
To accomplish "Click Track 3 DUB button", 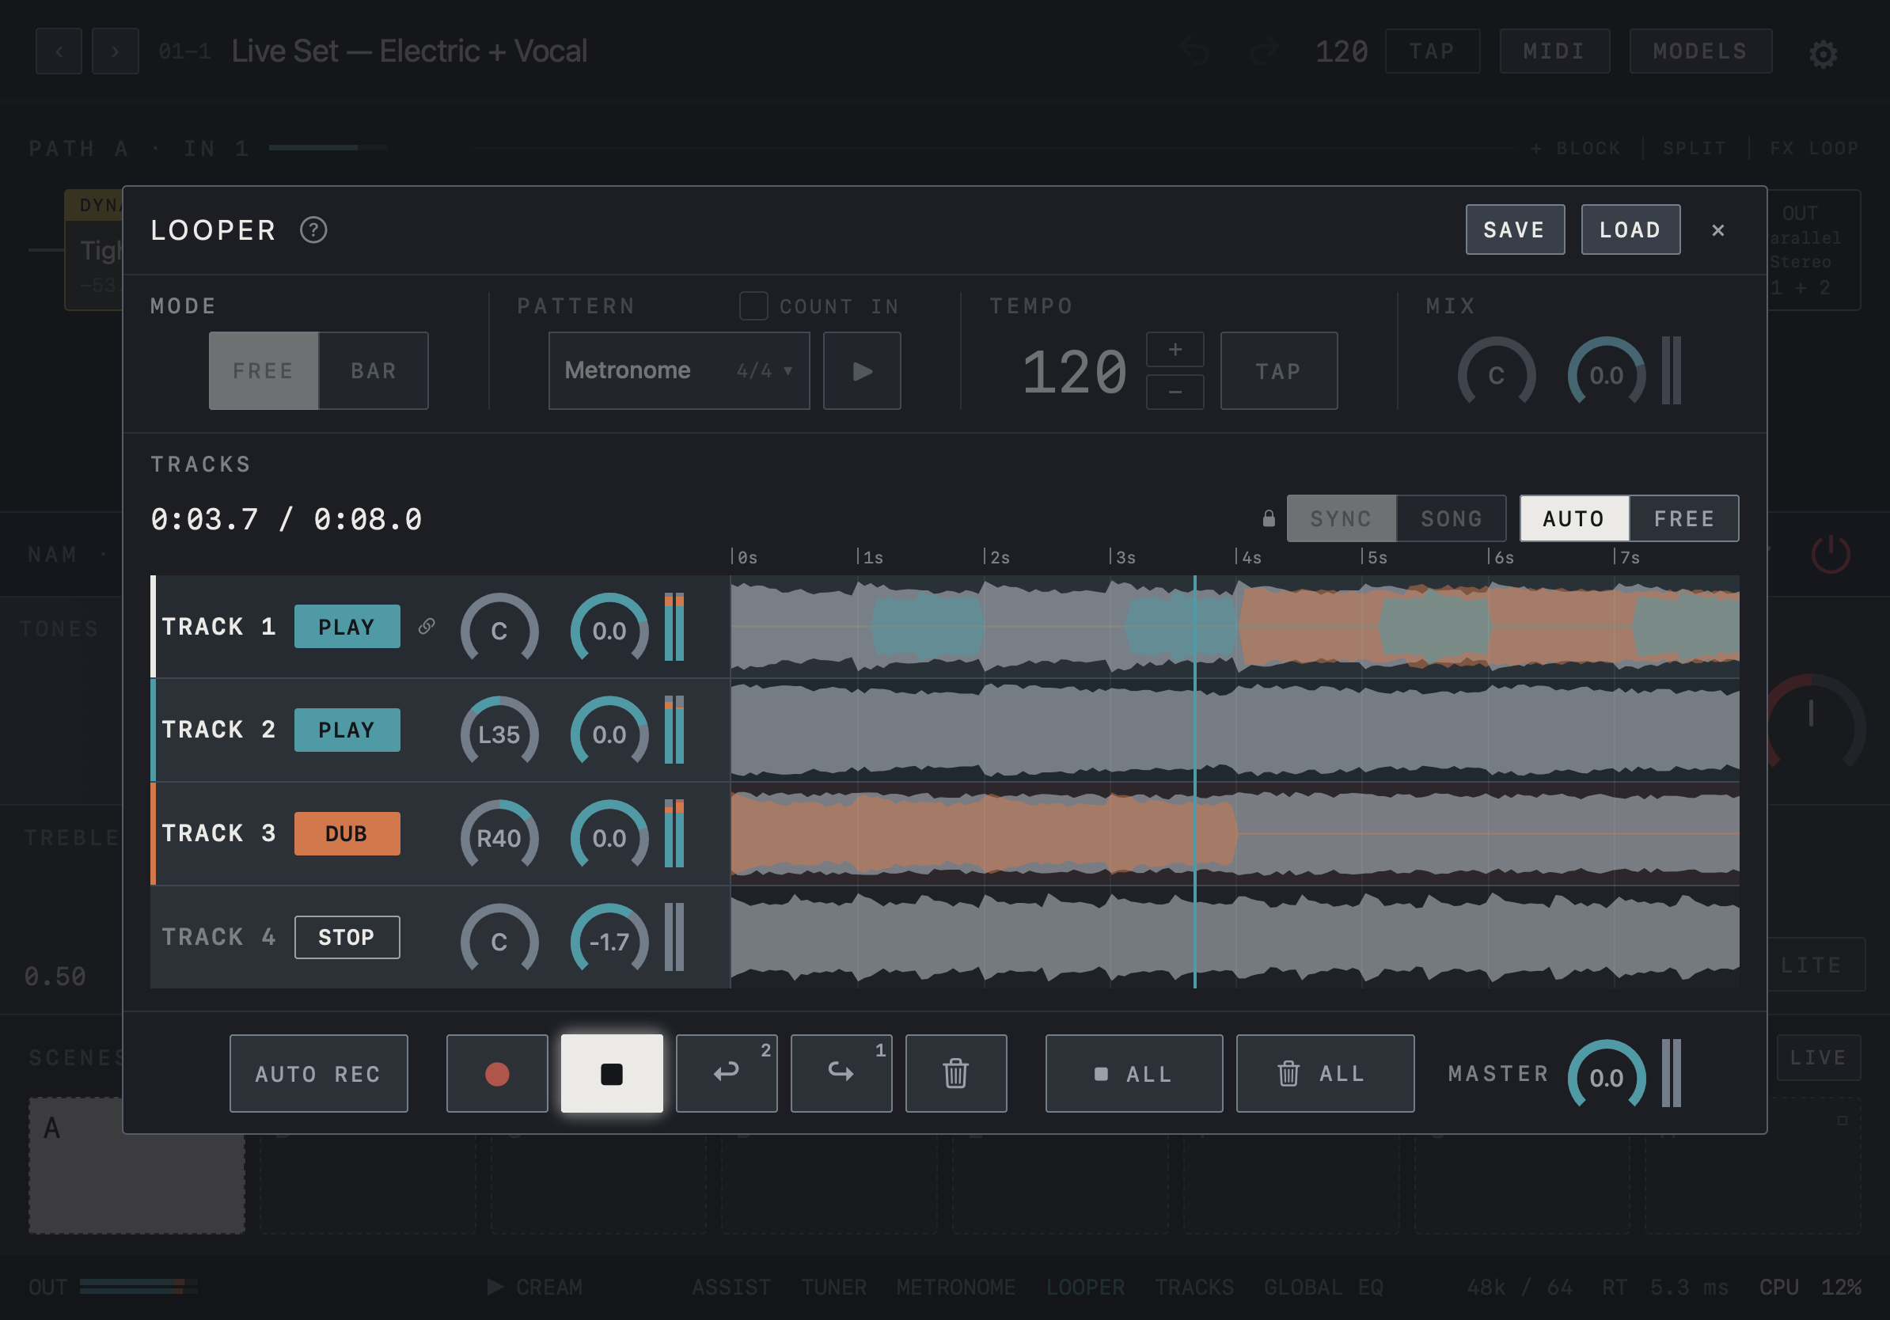I will [347, 833].
